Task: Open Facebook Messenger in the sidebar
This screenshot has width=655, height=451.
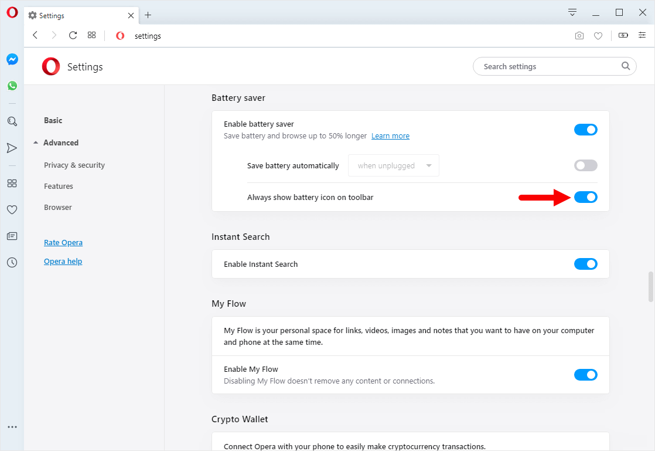Action: coord(12,59)
